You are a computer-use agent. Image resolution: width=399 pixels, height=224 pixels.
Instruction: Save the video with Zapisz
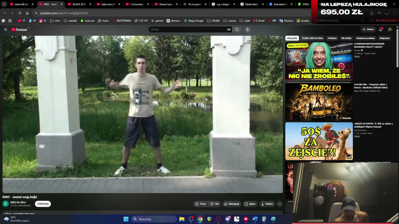tap(250, 204)
